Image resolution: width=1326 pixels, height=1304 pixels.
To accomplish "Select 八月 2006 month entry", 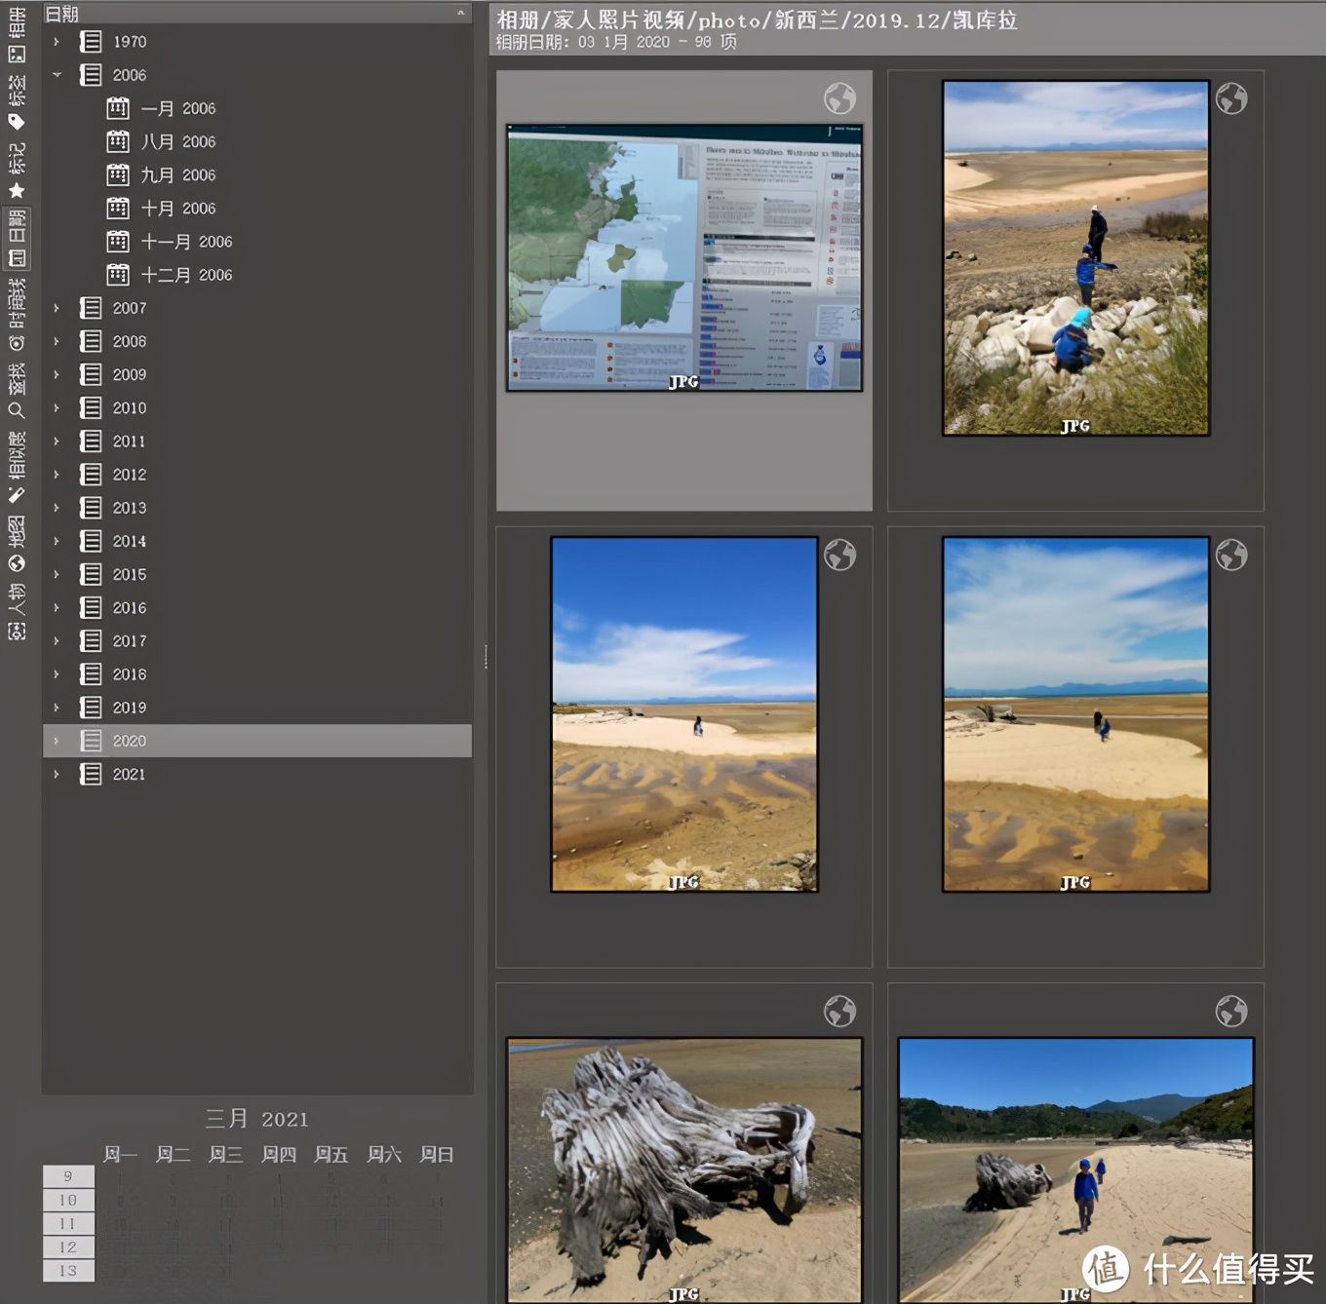I will point(177,142).
